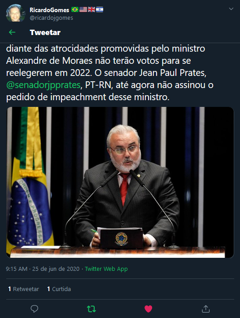The height and width of the screenshot is (318, 240).
Task: Open tweet timestamp 9:15 AM 25 de jun
Action: pos(43,269)
